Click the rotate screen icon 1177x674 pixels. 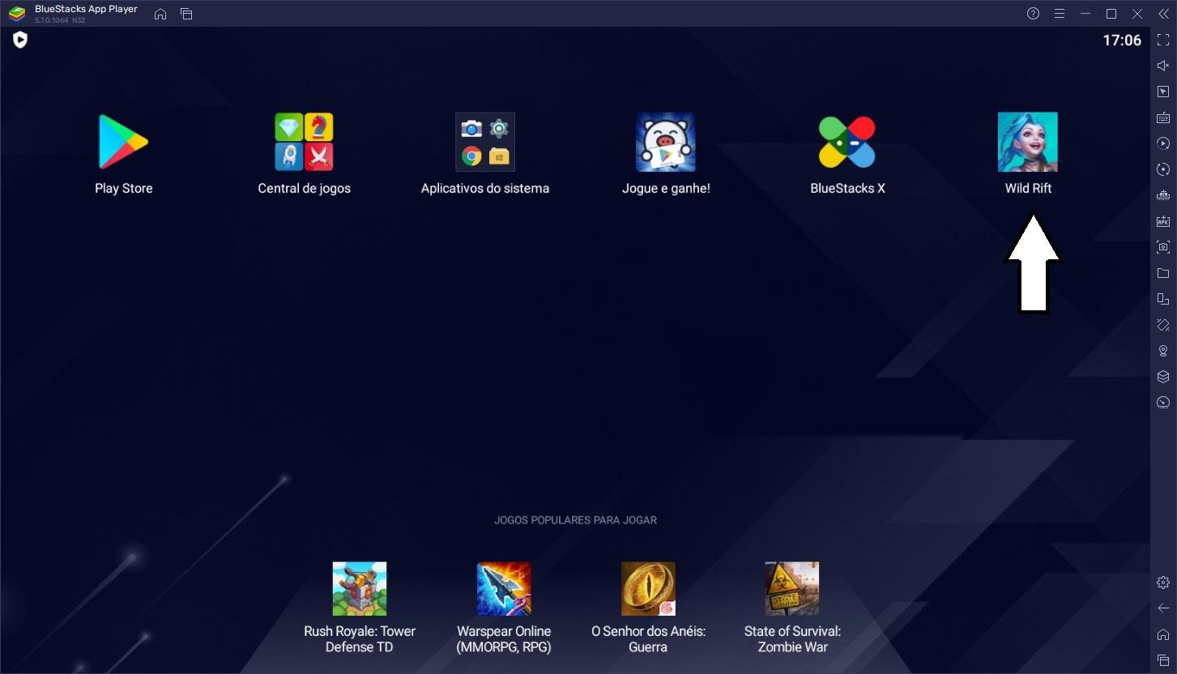pos(1163,325)
